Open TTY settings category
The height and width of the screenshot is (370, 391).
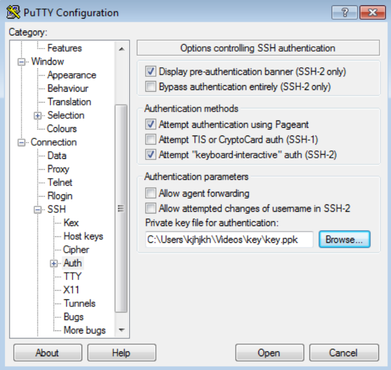tap(73, 277)
